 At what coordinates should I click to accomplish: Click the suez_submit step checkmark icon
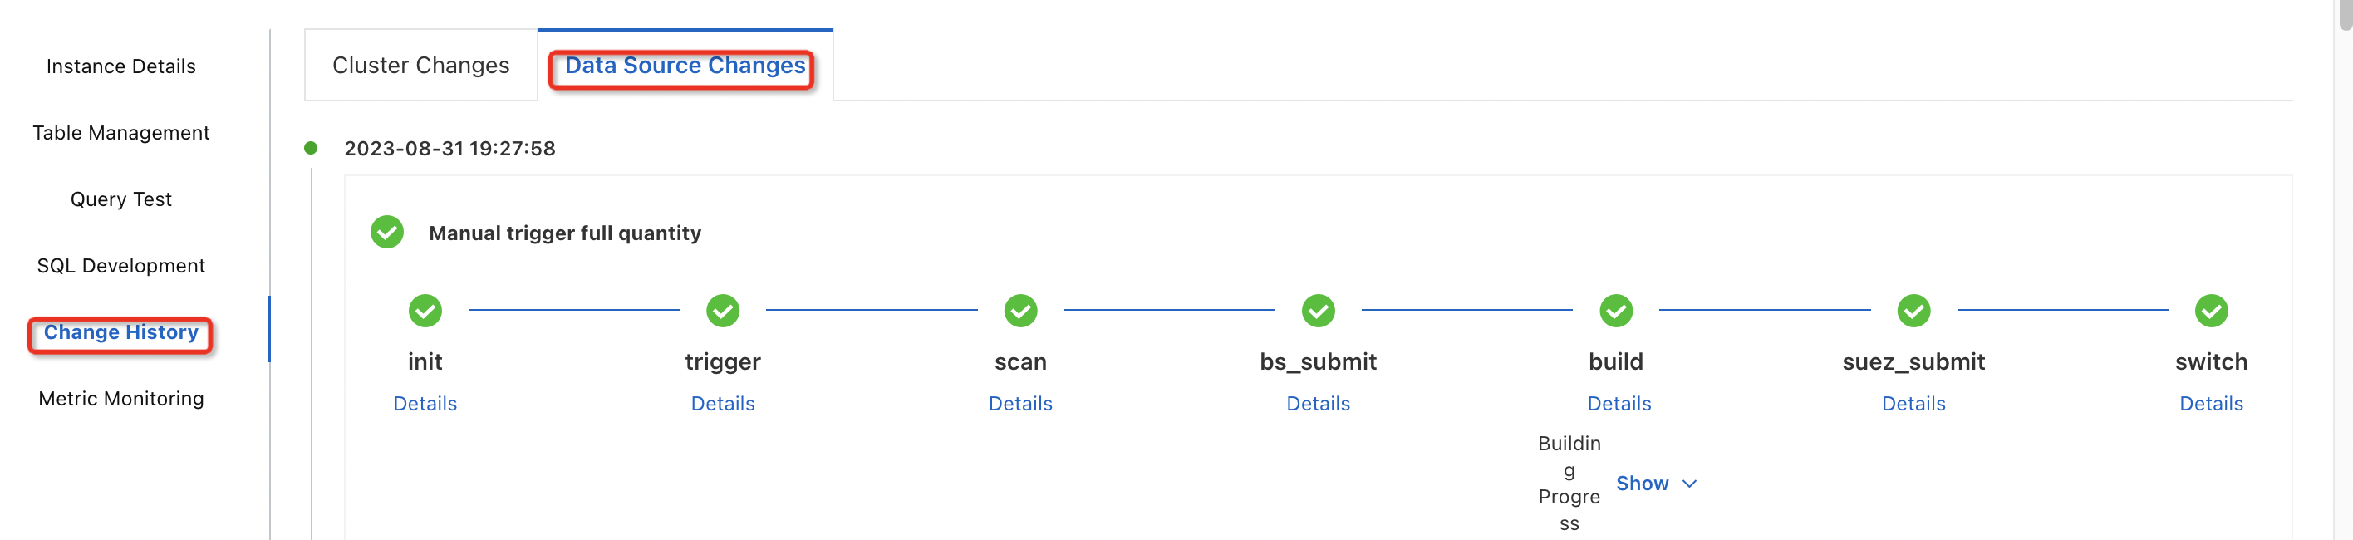[1913, 311]
